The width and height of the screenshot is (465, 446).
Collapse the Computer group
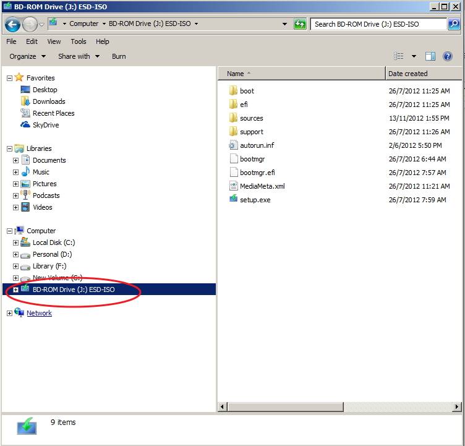9,231
